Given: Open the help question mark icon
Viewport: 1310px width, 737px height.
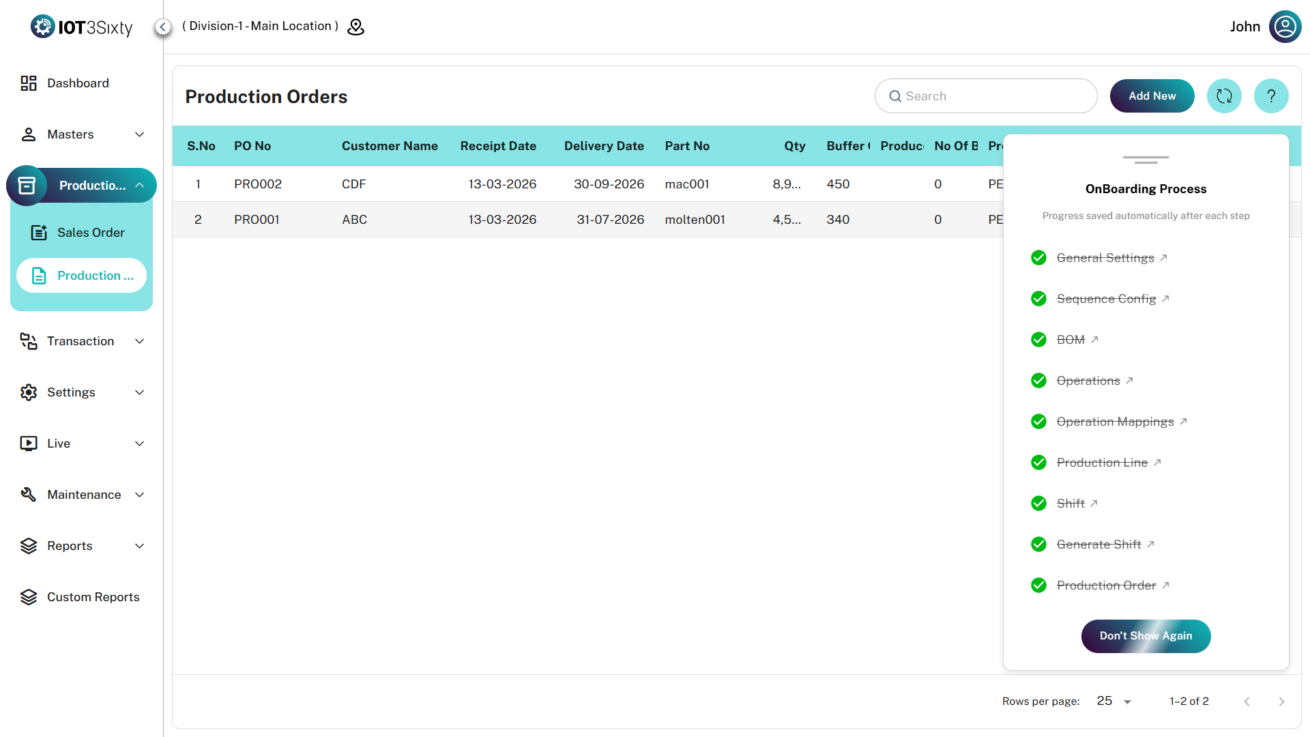Looking at the screenshot, I should tap(1271, 96).
